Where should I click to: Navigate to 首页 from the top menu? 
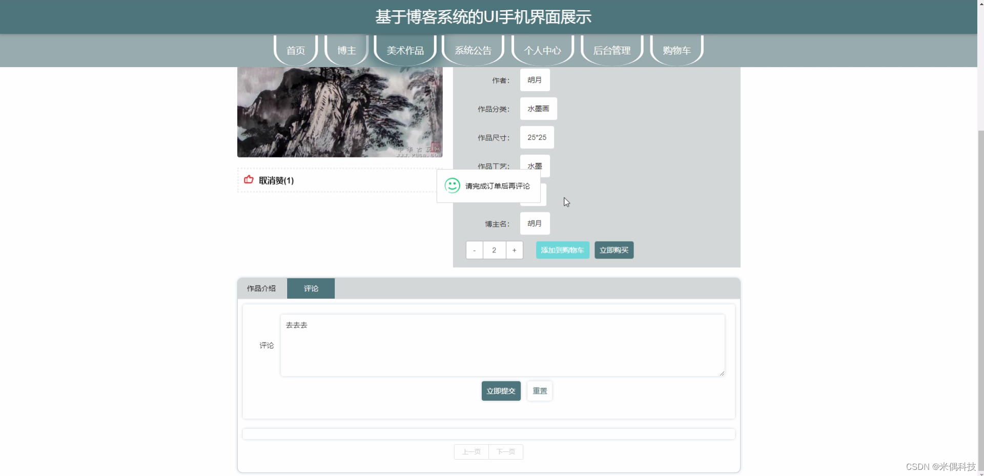click(x=295, y=50)
